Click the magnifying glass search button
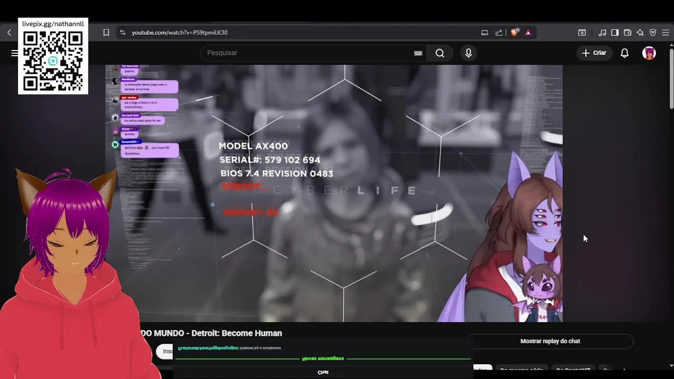Image resolution: width=674 pixels, height=379 pixels. (440, 53)
